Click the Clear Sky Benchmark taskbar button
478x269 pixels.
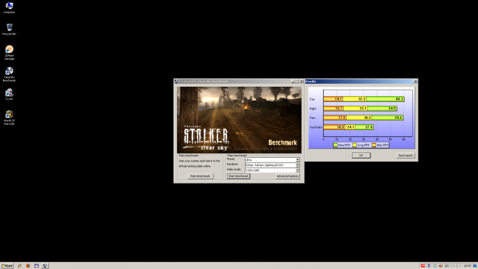click(x=45, y=265)
